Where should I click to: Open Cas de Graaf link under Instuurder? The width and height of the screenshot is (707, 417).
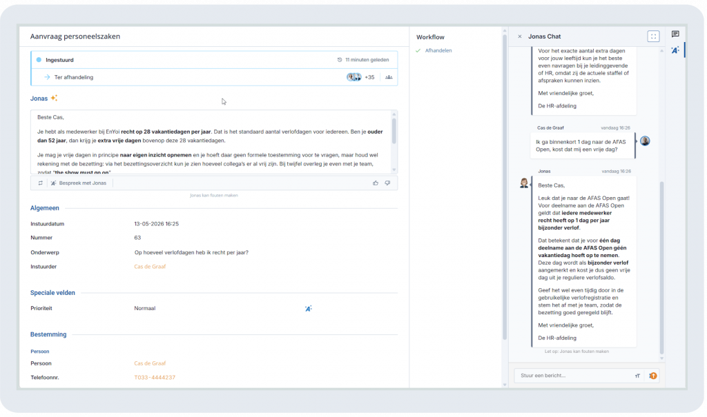coord(150,267)
